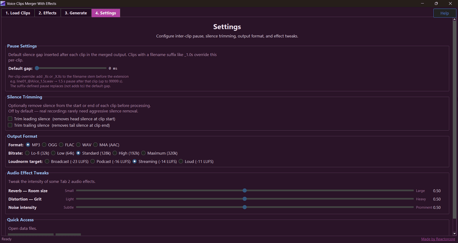Choose Streaming (-14 LUFS) loudnorm target
The width and height of the screenshot is (458, 243).
pyautogui.click(x=135, y=161)
